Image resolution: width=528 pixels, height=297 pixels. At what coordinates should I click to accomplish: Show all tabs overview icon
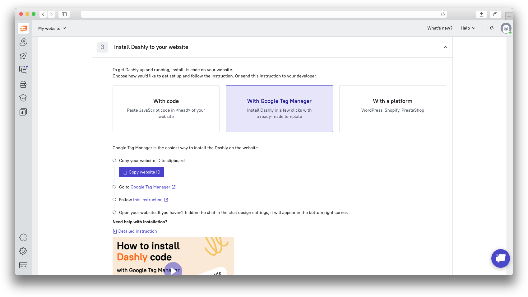[x=495, y=14]
